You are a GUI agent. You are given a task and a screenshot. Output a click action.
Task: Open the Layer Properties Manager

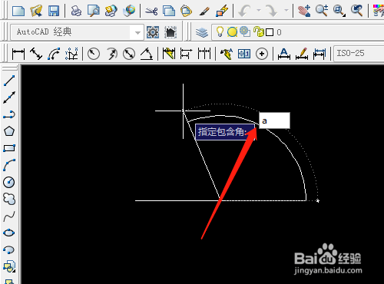pos(202,32)
